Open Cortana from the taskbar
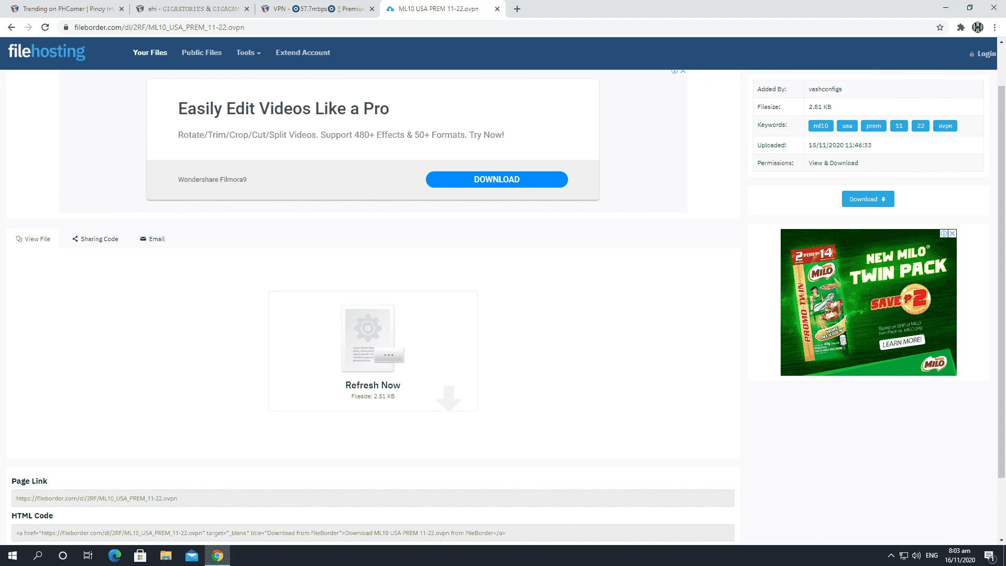Viewport: 1006px width, 566px height. (x=63, y=556)
